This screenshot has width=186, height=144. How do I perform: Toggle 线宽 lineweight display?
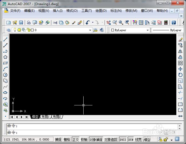138,139
